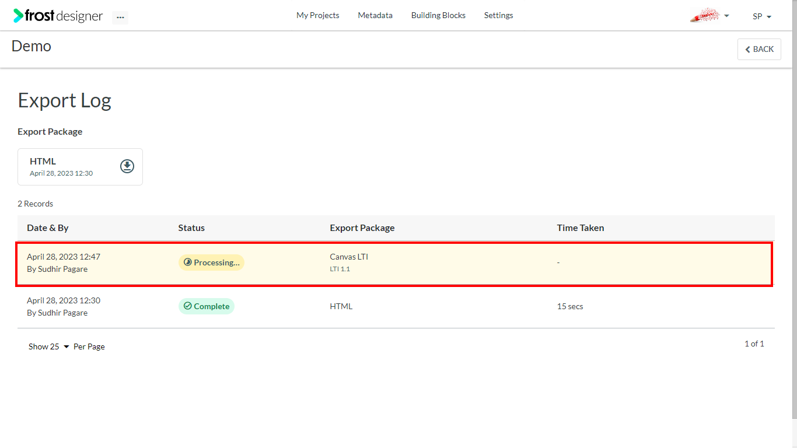The width and height of the screenshot is (797, 448).
Task: Click the Complete status badge
Action: point(206,306)
